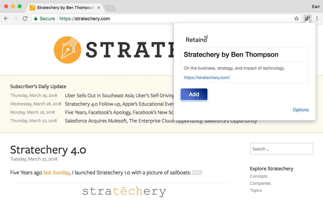323x202 pixels.
Task: Open Options in the Retaino popup
Action: tap(301, 110)
